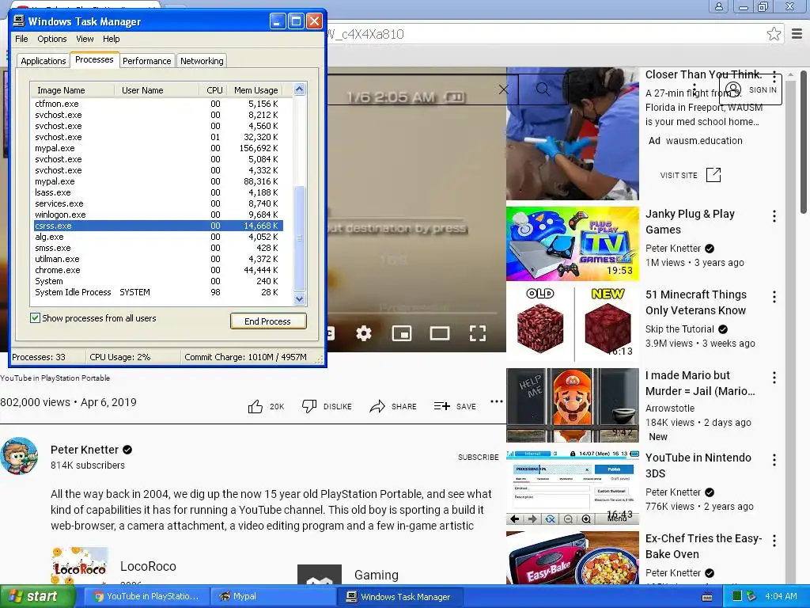Click the page vertical scrollbar thumb
The height and width of the screenshot is (608, 810).
coord(804,142)
